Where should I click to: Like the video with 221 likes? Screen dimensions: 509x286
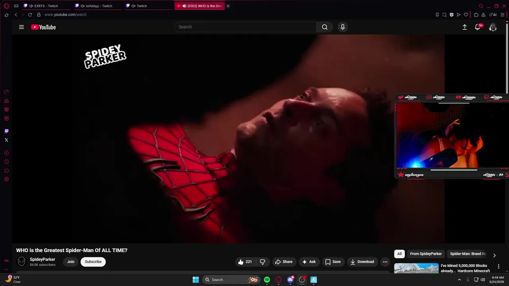click(245, 262)
